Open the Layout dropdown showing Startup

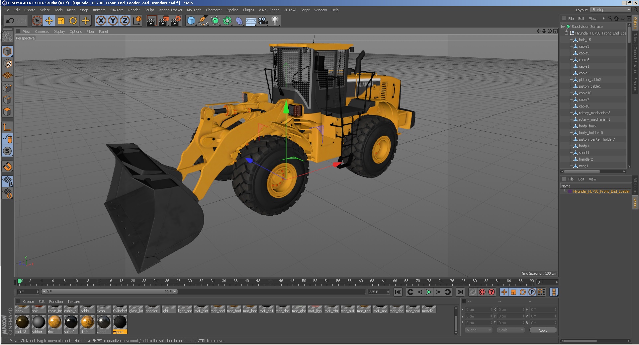click(x=610, y=10)
